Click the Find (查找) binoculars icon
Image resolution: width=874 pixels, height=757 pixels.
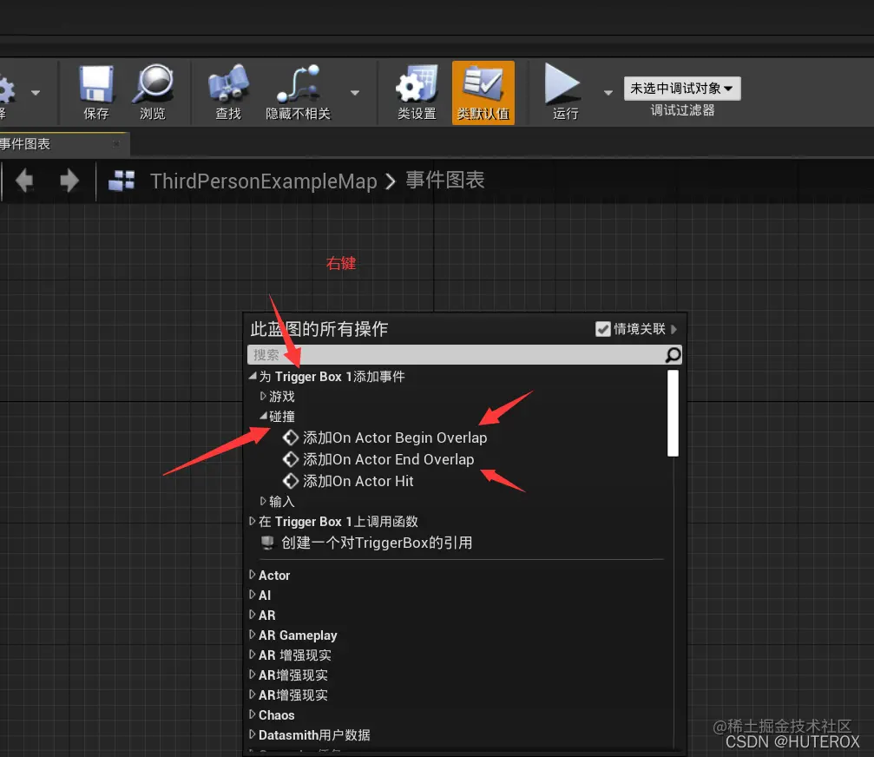(228, 83)
